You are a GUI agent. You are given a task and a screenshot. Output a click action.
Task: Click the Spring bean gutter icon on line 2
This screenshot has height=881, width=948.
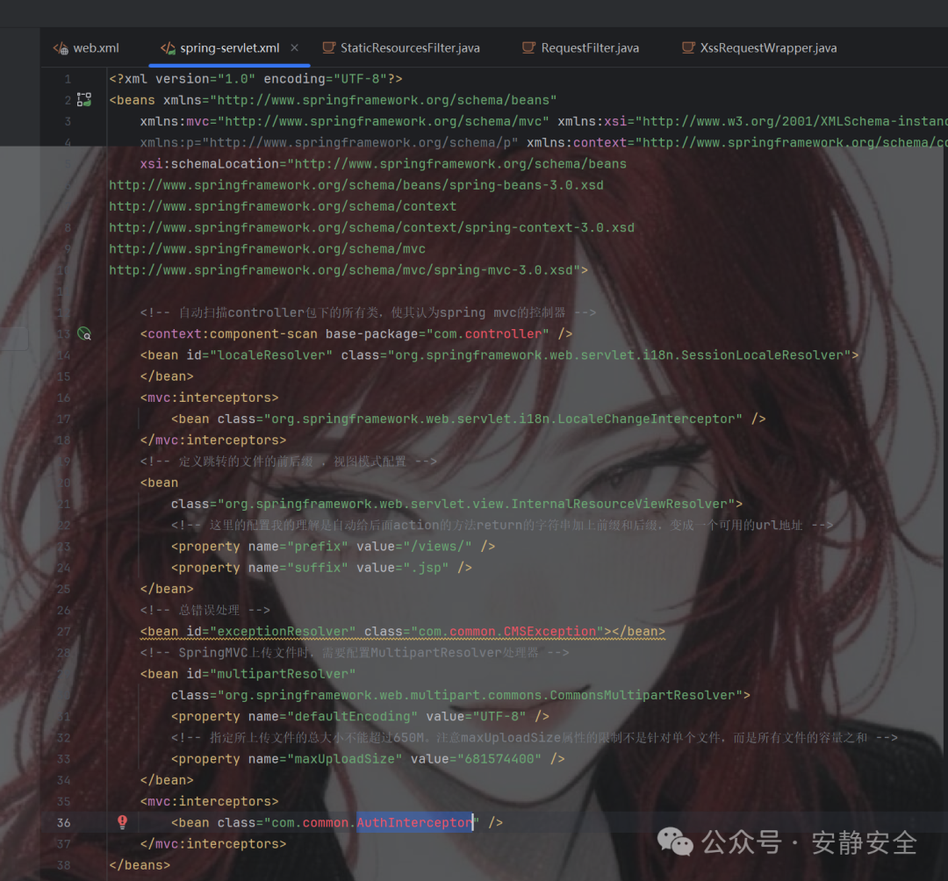[83, 99]
